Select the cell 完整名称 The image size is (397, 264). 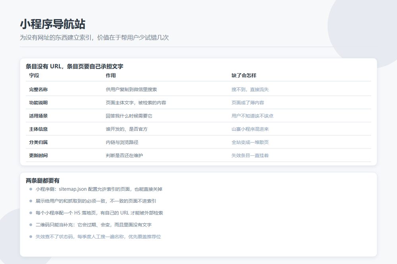click(38, 90)
